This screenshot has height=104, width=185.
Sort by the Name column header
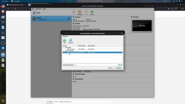(70, 46)
